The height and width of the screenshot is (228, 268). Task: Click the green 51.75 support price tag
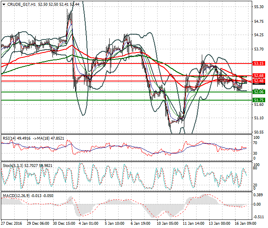point(259,100)
